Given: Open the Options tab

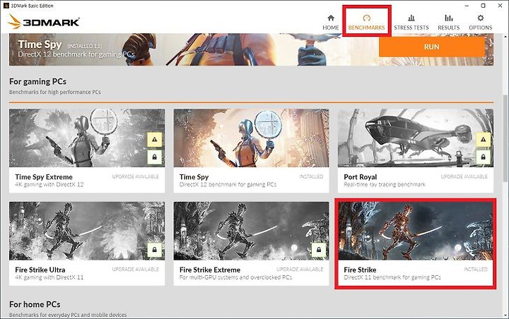Looking at the screenshot, I should click(481, 23).
